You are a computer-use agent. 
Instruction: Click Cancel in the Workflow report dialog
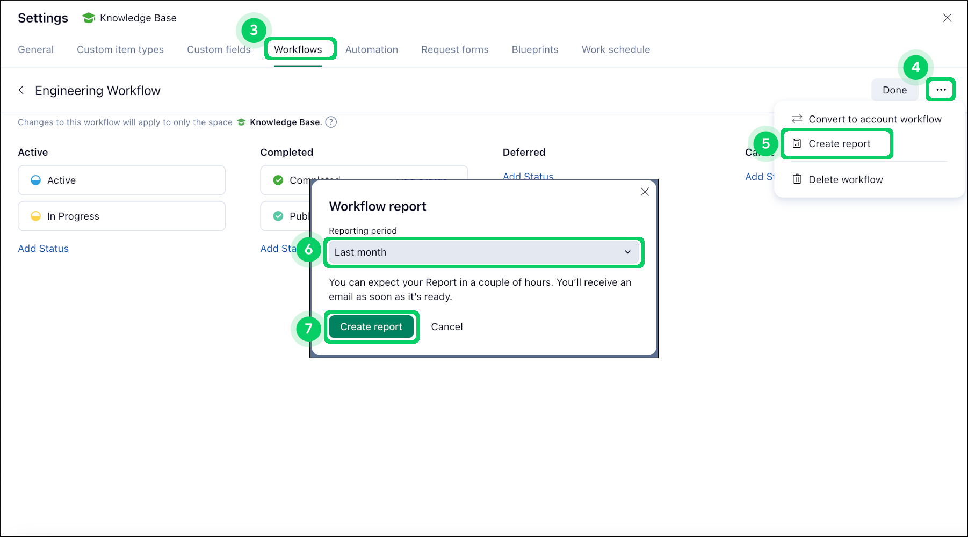[x=446, y=326]
